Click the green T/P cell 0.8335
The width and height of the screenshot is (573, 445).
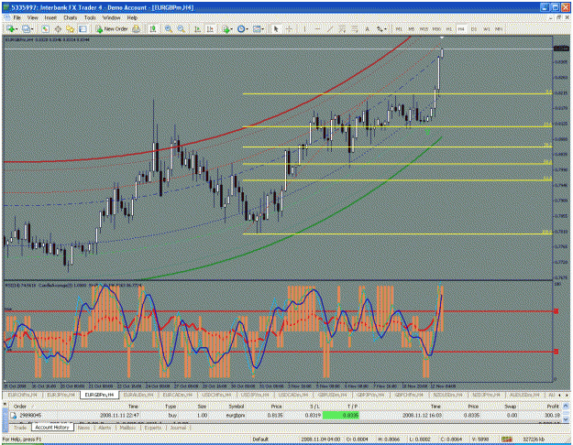pyautogui.click(x=340, y=415)
